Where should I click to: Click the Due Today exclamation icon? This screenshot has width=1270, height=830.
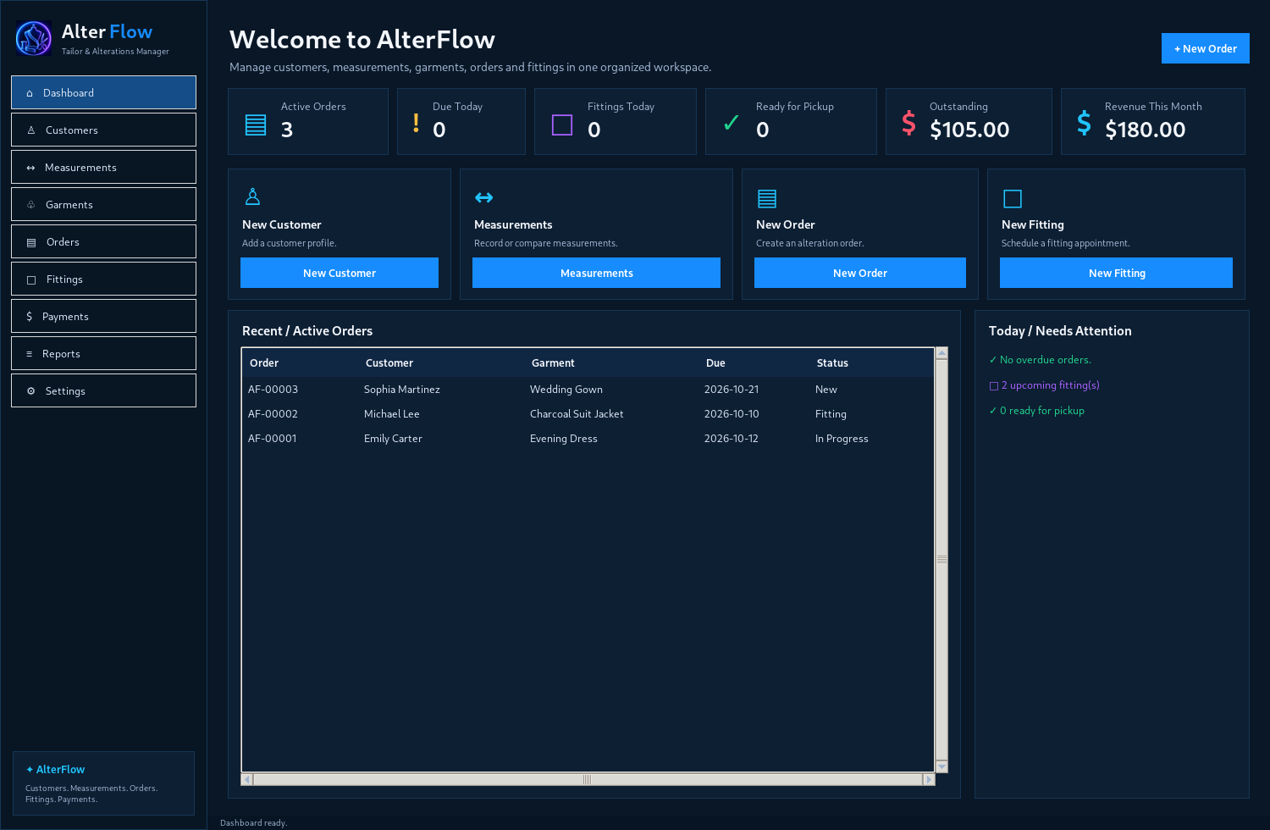(416, 123)
